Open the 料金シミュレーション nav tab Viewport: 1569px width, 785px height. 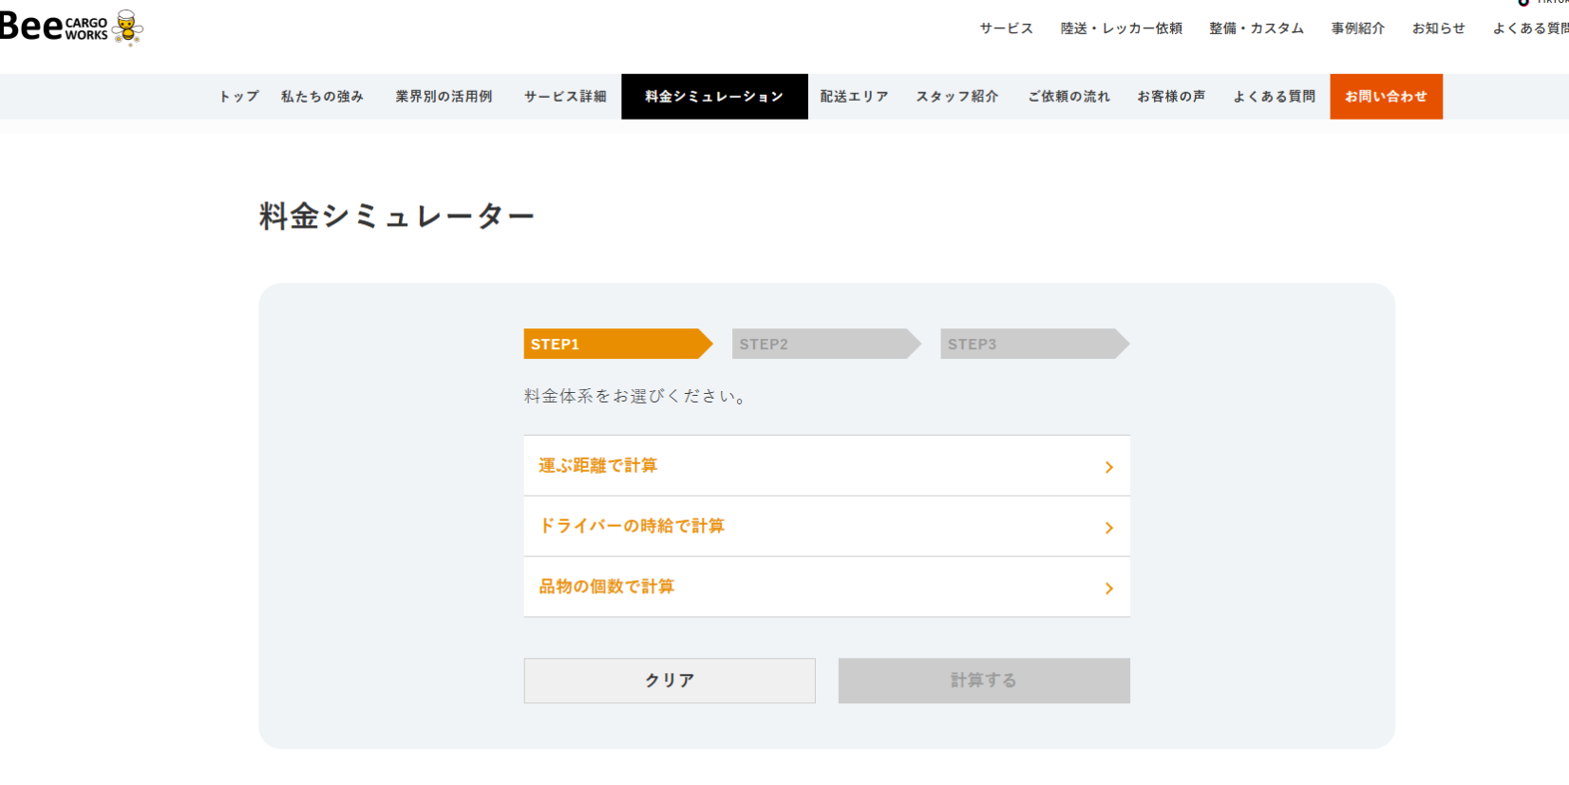(714, 97)
